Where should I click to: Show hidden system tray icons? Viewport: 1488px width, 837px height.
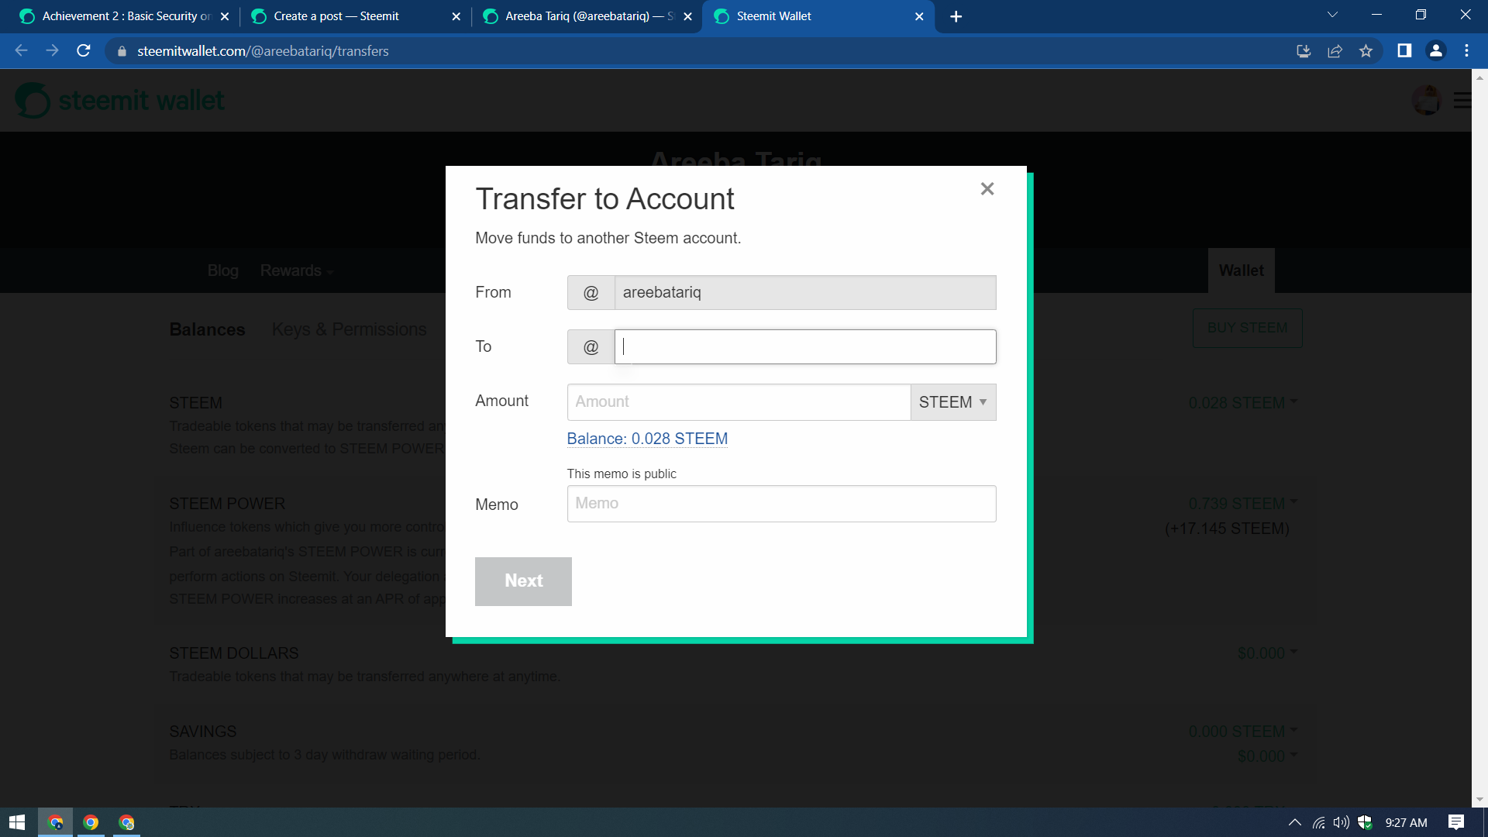(1294, 822)
